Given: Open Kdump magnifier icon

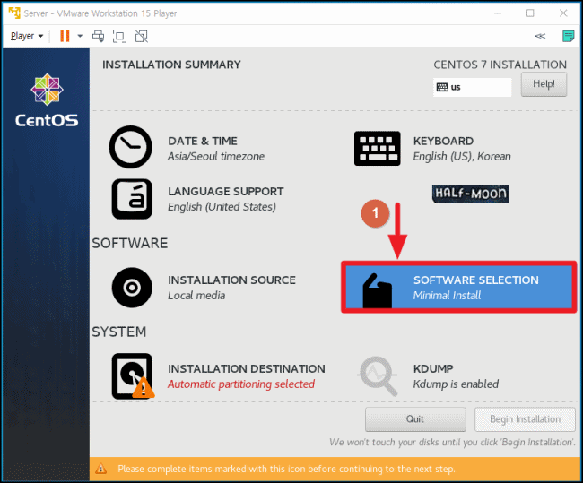Looking at the screenshot, I should click(x=378, y=376).
